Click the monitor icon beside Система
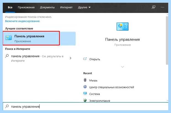 [x=85, y=93]
